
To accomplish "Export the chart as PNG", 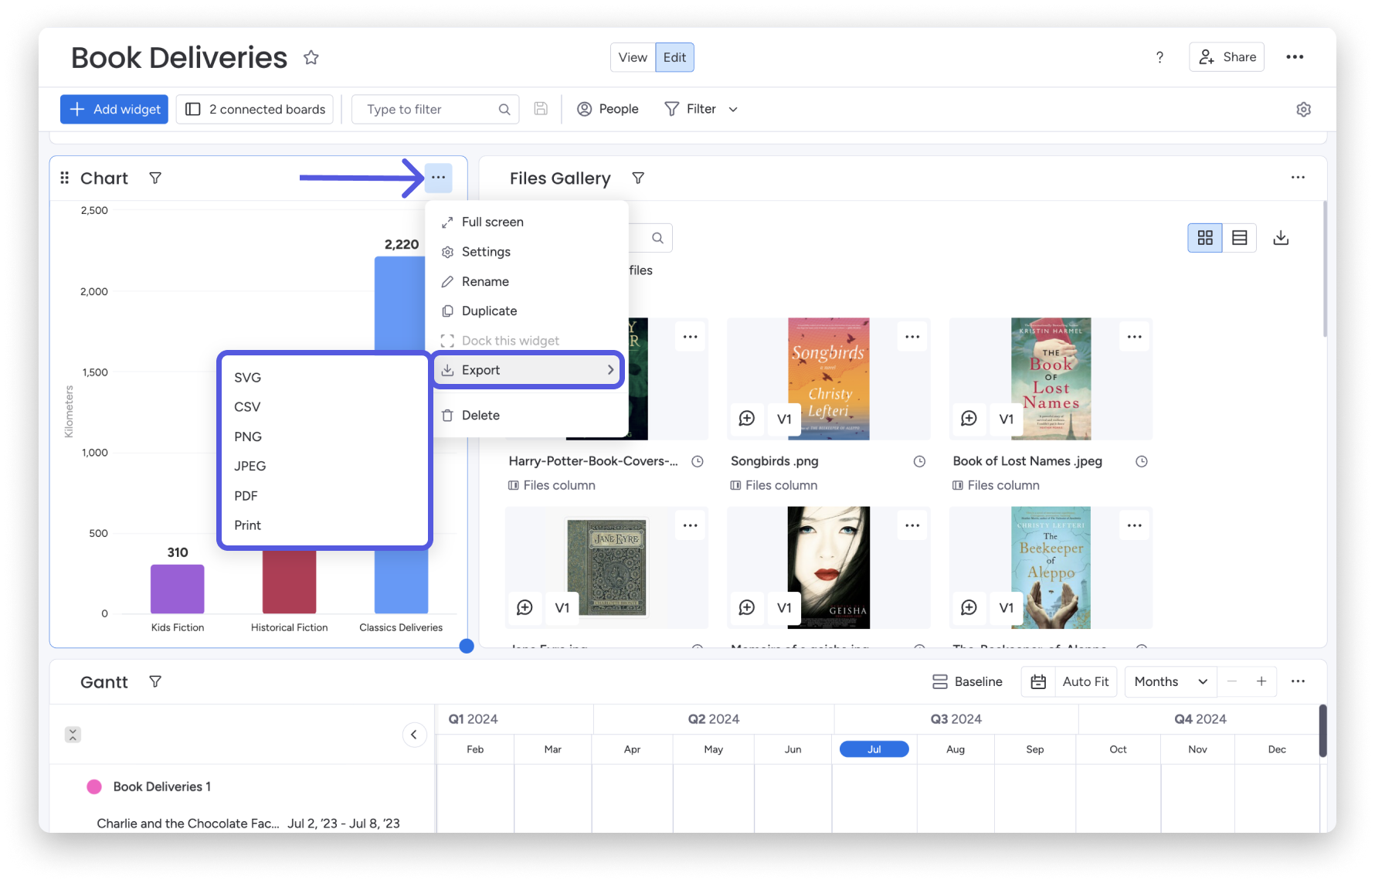I will coord(324,437).
